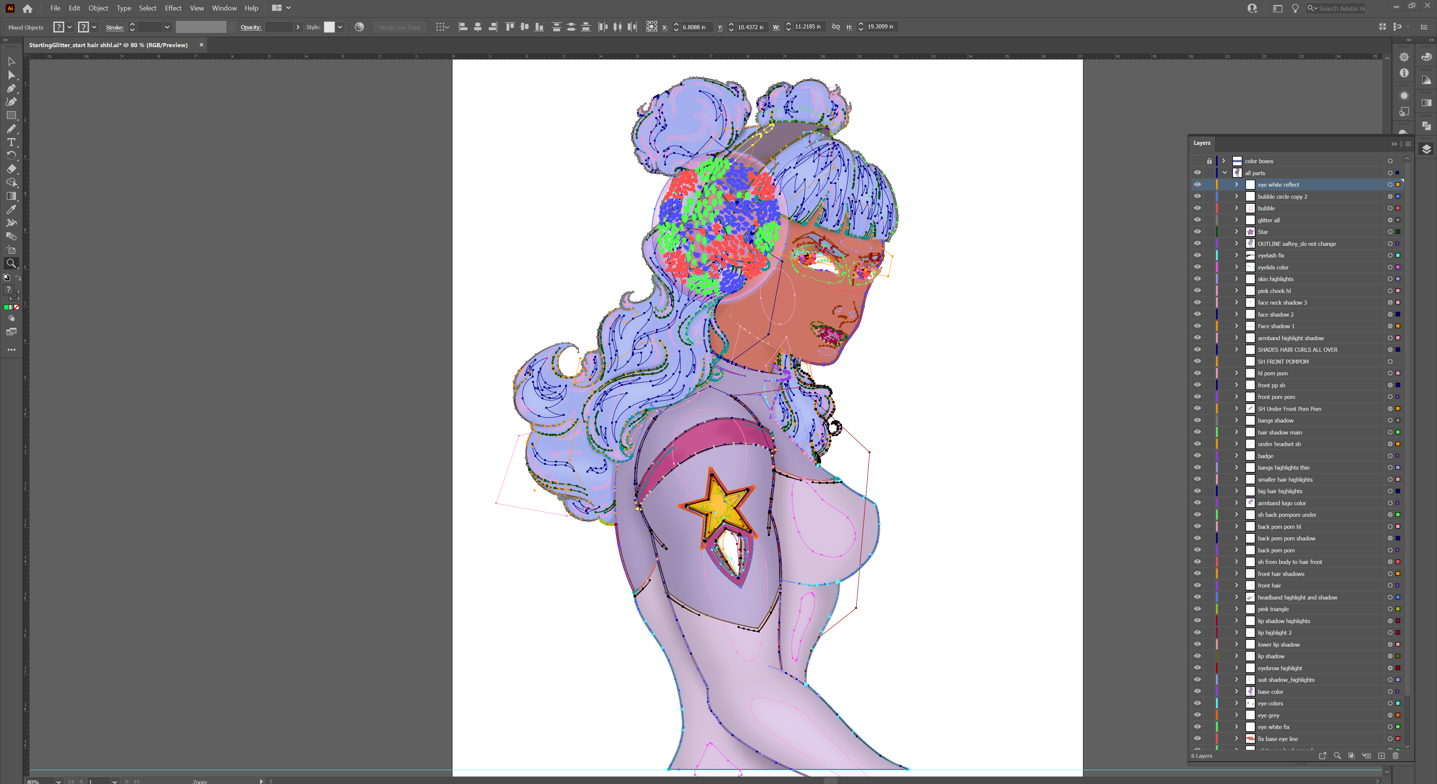The height and width of the screenshot is (784, 1437).
Task: Select the Artboard tool
Action: (x=11, y=250)
